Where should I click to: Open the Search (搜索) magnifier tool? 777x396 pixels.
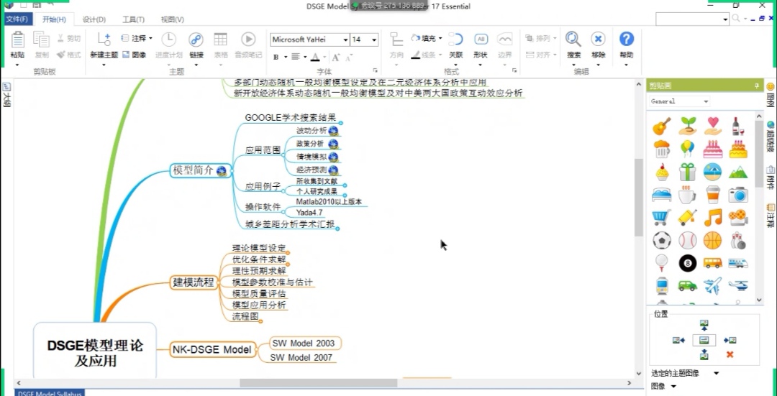click(573, 40)
